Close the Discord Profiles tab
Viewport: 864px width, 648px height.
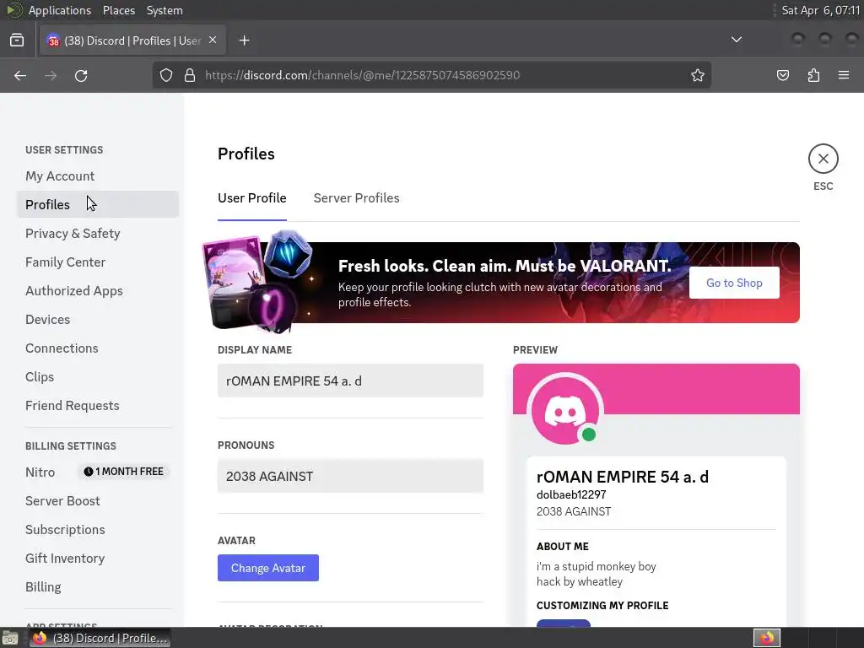[x=213, y=40]
